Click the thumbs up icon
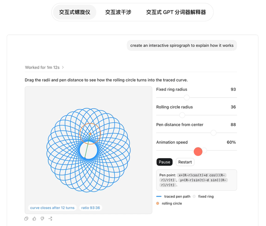The width and height of the screenshot is (266, 226). pos(34,218)
